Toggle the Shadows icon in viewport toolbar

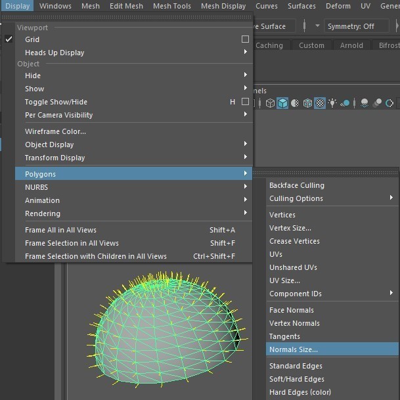click(x=345, y=103)
